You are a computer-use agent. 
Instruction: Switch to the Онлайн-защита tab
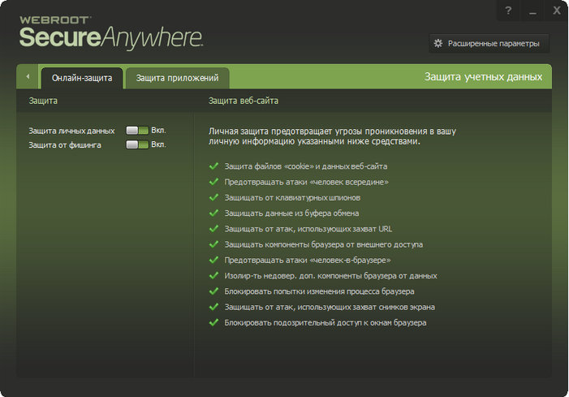pos(82,78)
